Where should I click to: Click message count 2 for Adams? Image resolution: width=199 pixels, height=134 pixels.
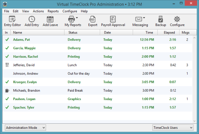click(187, 39)
